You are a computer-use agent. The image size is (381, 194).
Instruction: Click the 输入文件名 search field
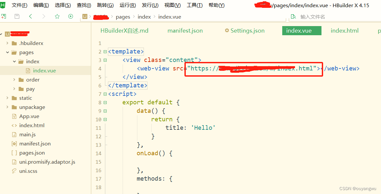pyautogui.click(x=335, y=17)
